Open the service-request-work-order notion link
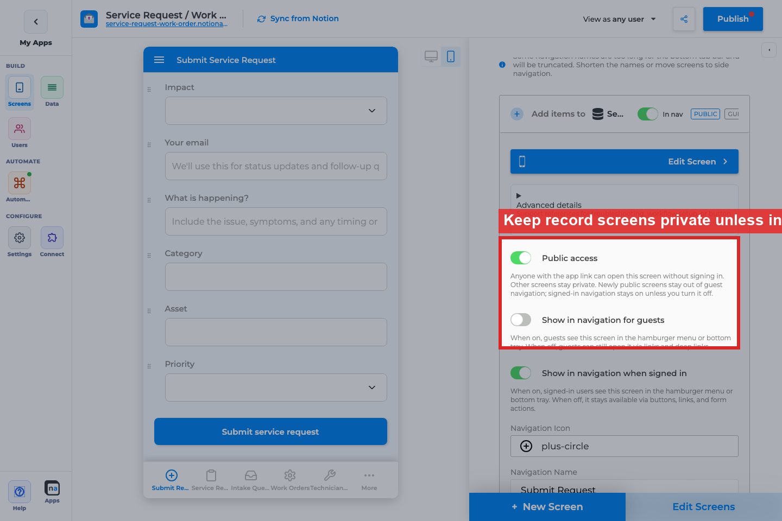Viewport: 782px width, 521px height. (167, 24)
